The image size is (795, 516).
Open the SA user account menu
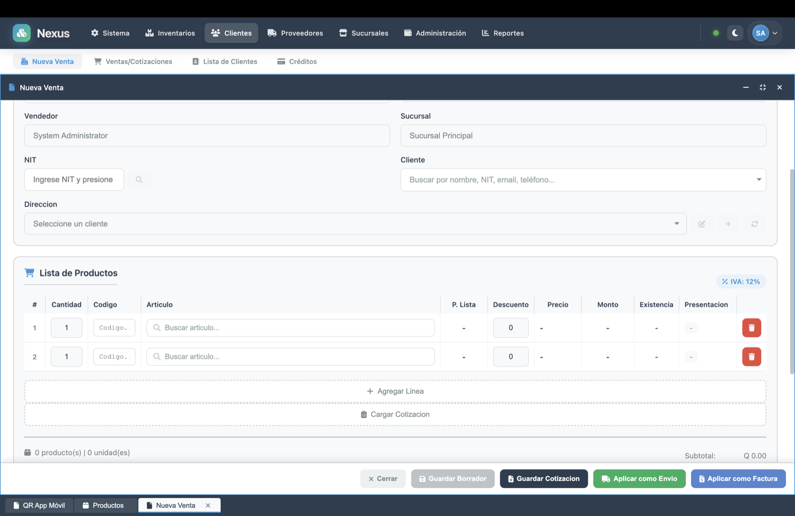[x=765, y=33]
